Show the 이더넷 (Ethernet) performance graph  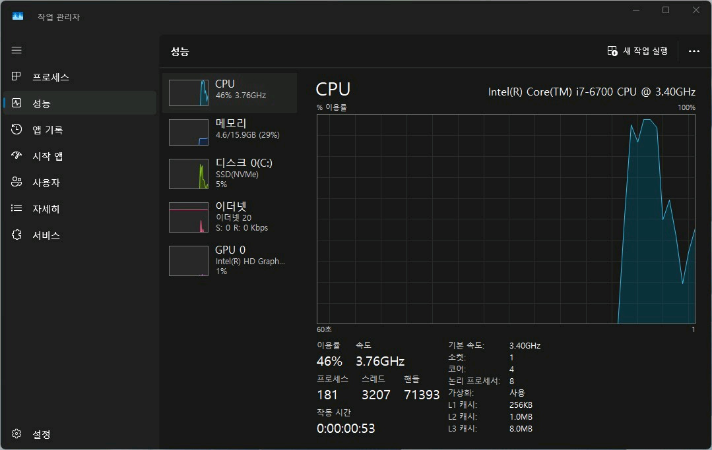tap(229, 217)
